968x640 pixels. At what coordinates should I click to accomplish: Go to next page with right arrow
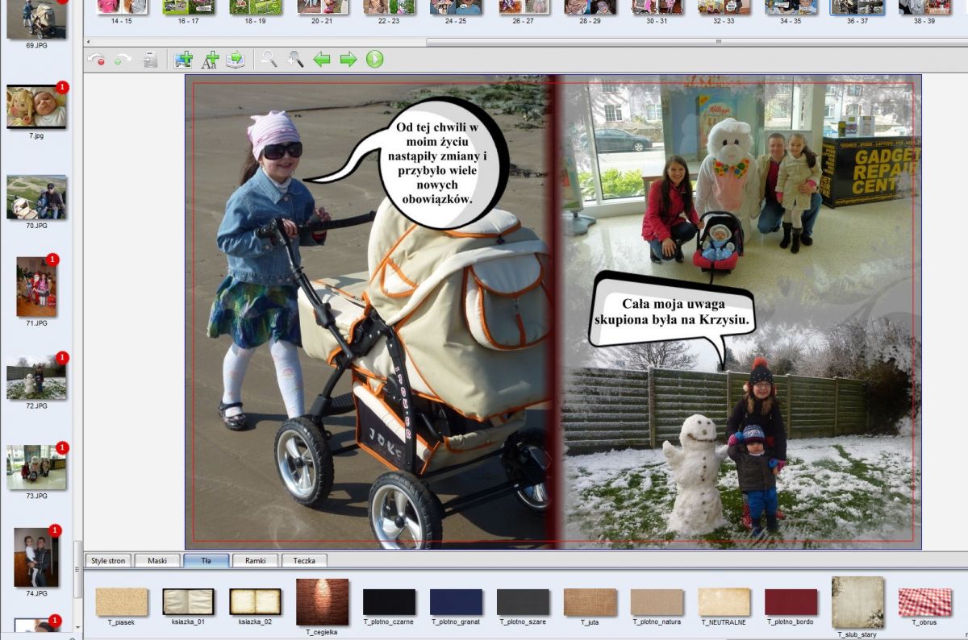(x=348, y=59)
